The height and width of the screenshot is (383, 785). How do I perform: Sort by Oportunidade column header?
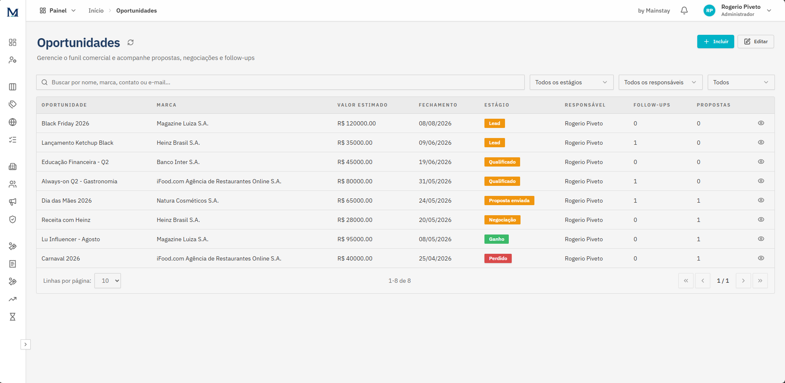point(64,105)
